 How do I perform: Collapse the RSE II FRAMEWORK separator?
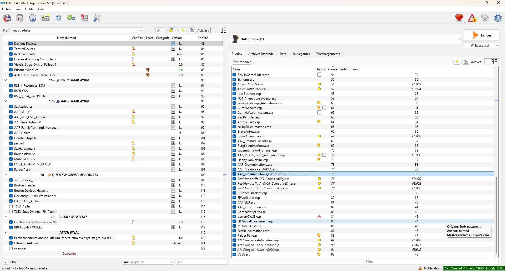pos(6,80)
